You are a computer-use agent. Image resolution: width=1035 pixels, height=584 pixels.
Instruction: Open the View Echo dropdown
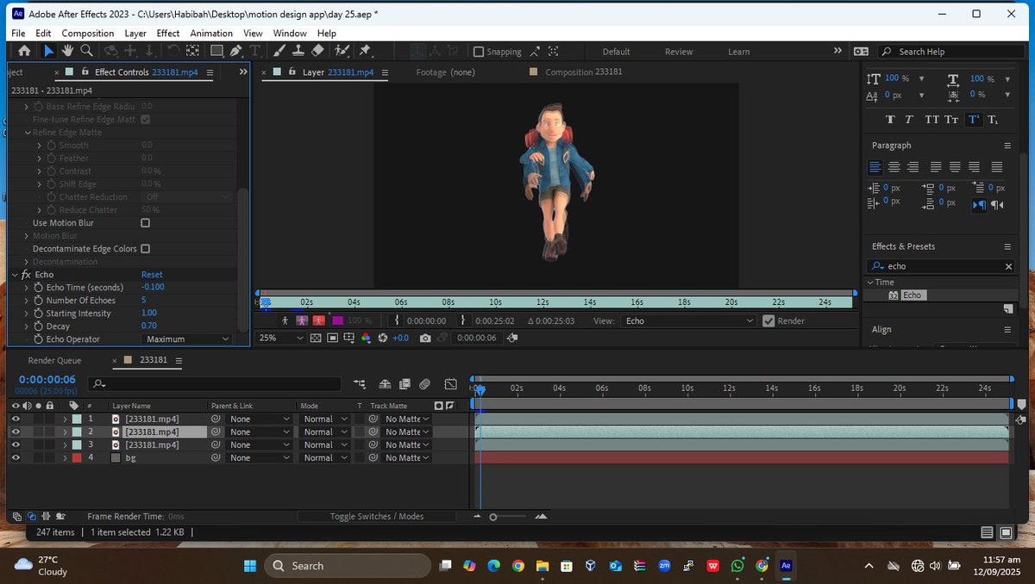[688, 321]
